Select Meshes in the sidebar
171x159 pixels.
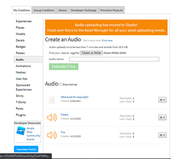pos(21,73)
